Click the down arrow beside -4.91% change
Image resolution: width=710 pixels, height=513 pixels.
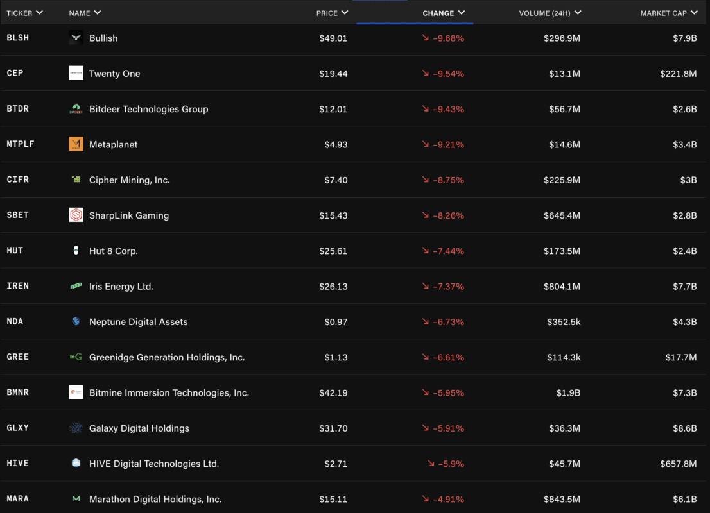point(425,498)
